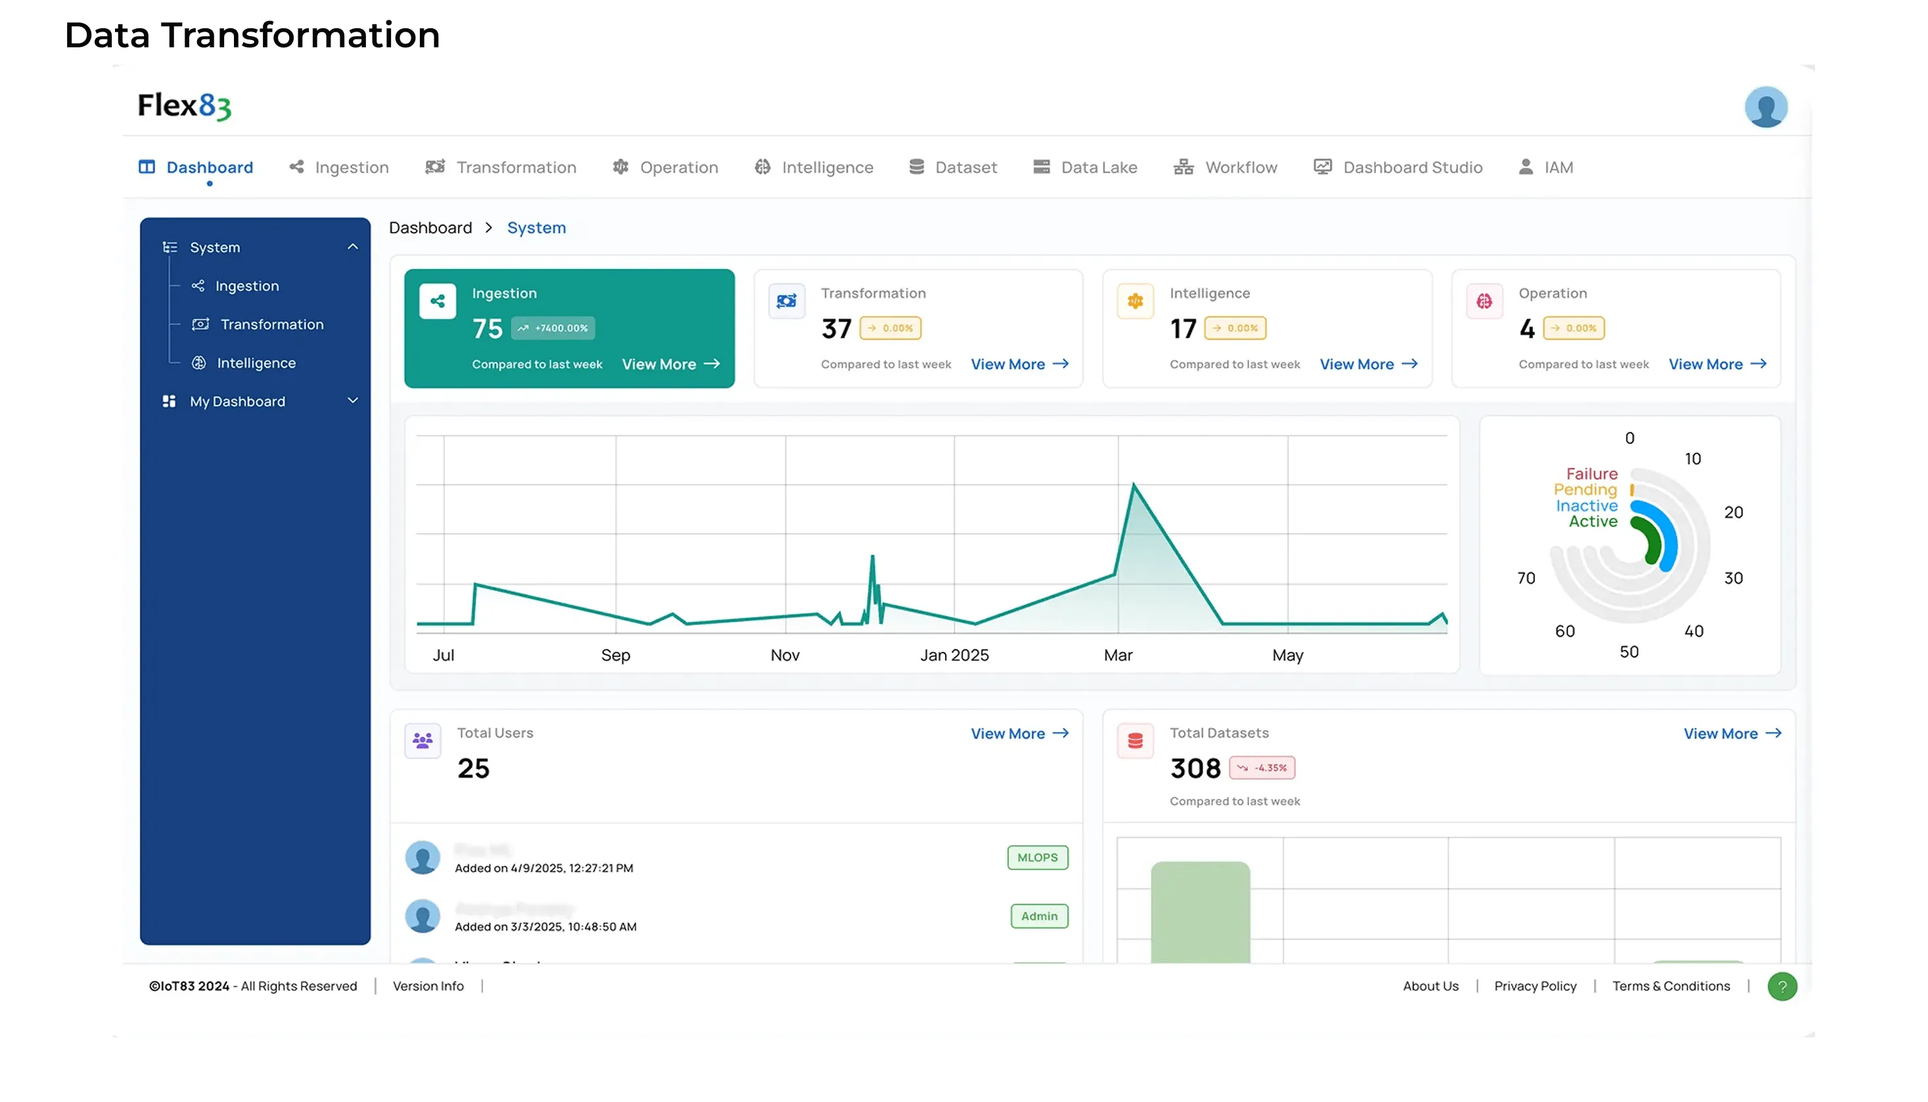
Task: Click the Operation card pink icon
Action: click(1484, 301)
